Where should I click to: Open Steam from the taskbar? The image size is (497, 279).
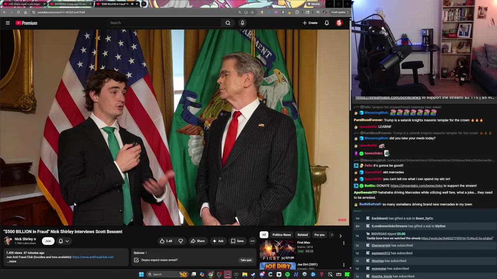click(253, 274)
